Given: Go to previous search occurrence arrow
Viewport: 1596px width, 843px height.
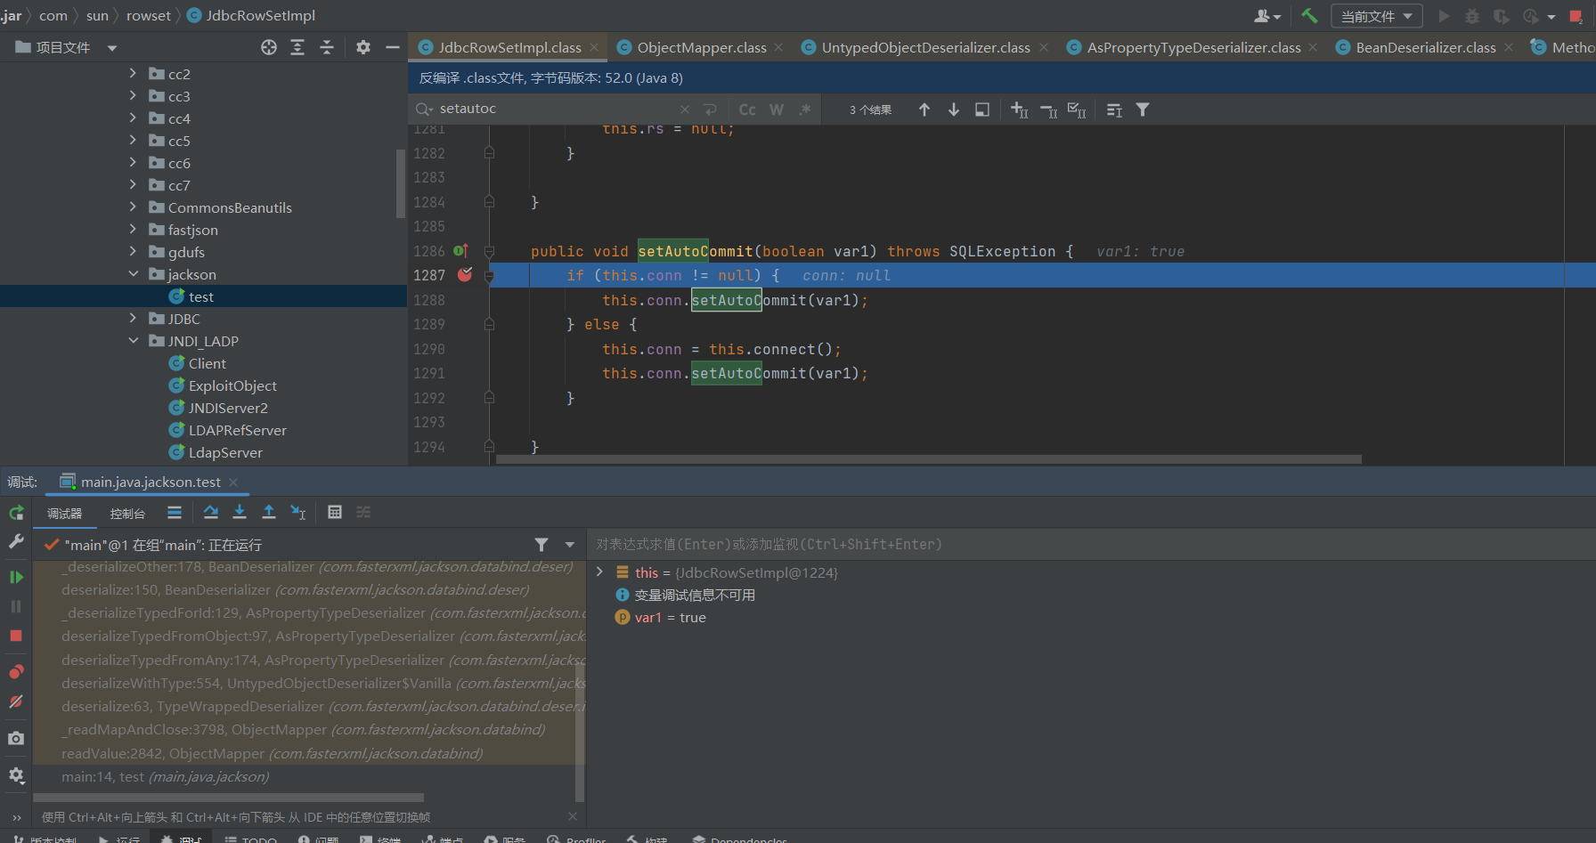Looking at the screenshot, I should tap(924, 109).
